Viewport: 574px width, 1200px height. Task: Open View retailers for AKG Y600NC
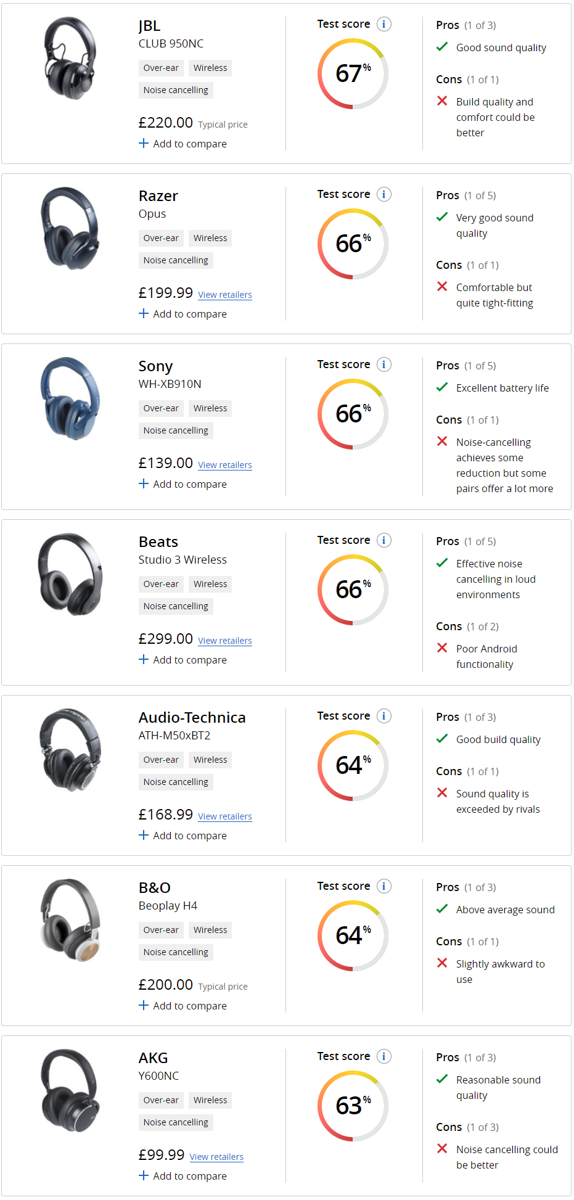(216, 1157)
